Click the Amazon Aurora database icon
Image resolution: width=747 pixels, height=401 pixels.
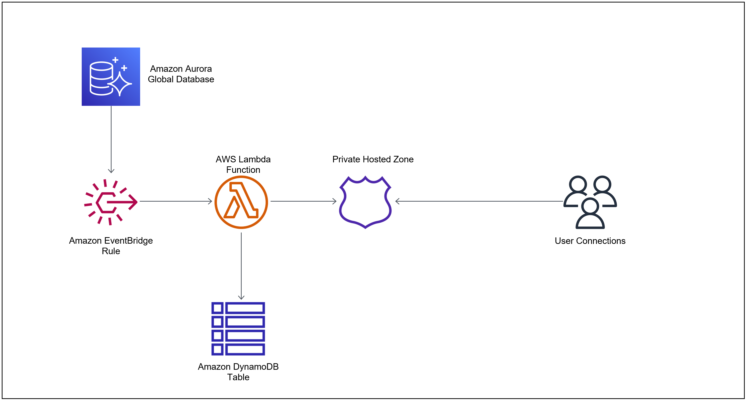click(111, 77)
